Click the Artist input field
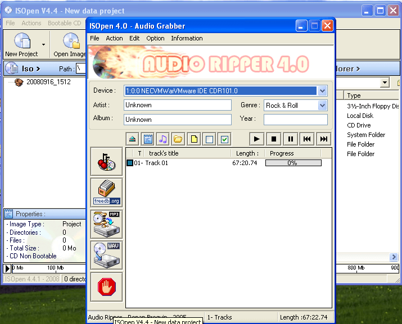 tap(178, 105)
